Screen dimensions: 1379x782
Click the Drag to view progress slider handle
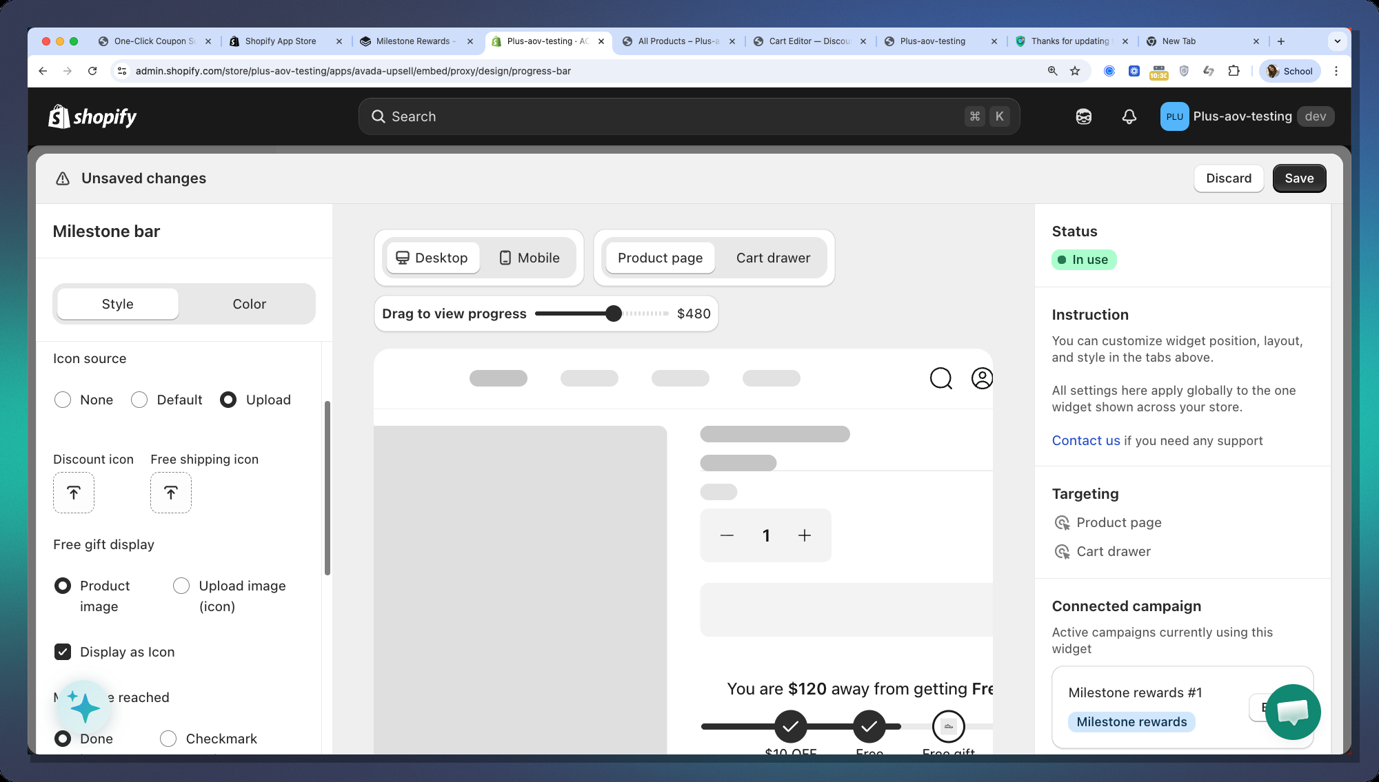click(614, 313)
